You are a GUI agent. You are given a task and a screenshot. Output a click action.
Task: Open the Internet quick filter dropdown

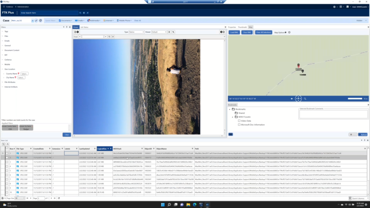click(108, 21)
